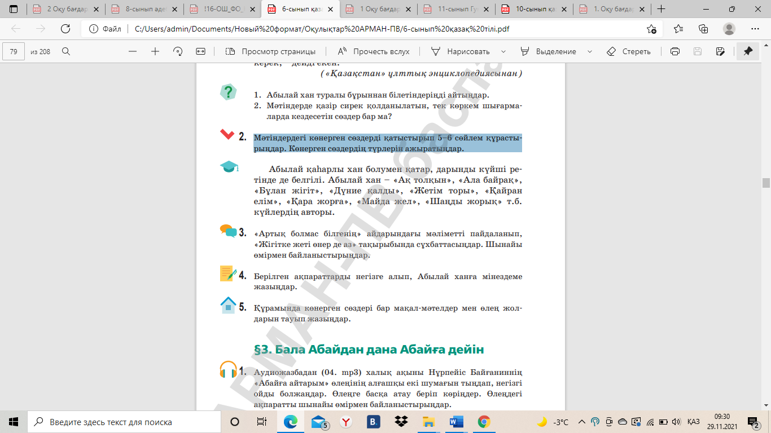The width and height of the screenshot is (771, 433).
Task: Click the PDF page number field
Action: click(x=14, y=51)
